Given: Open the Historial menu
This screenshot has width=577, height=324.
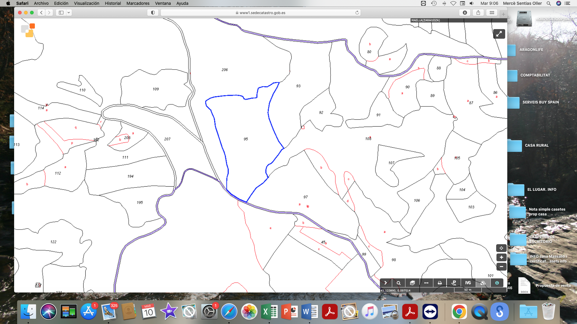Looking at the screenshot, I should pyautogui.click(x=113, y=3).
